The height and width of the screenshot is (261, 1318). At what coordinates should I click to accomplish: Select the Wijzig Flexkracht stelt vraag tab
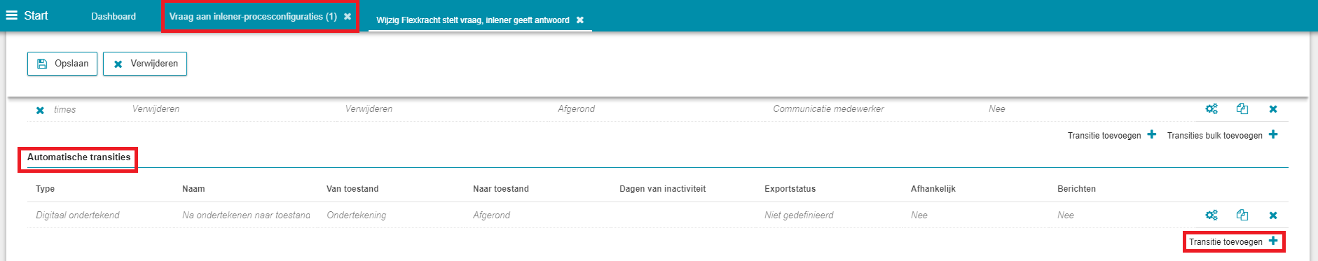(x=473, y=20)
